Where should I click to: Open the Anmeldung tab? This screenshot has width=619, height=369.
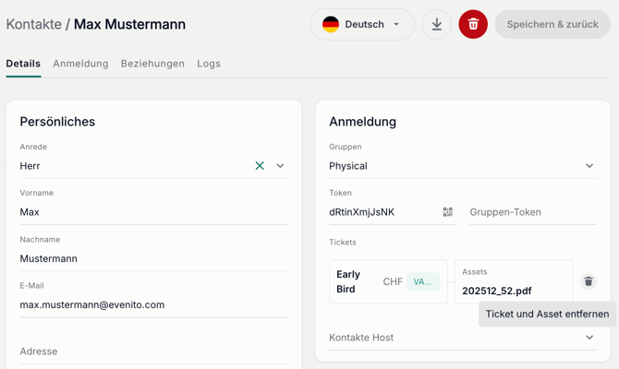pyautogui.click(x=80, y=64)
